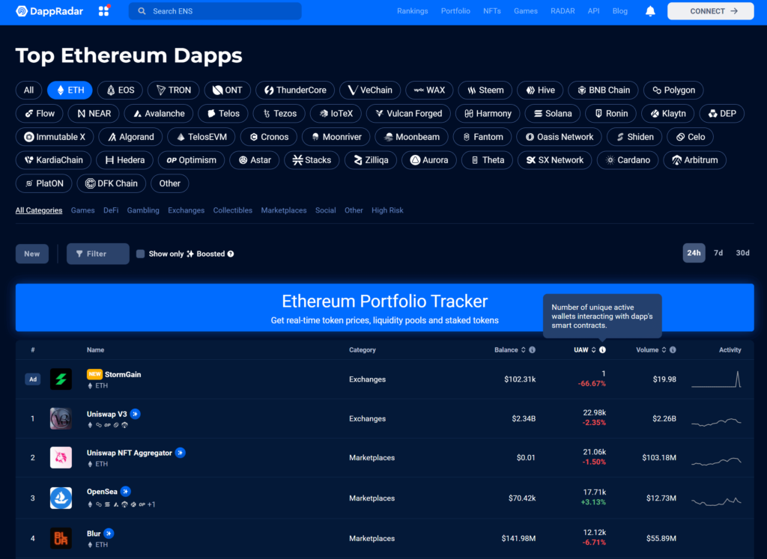Open the Uniswap NFT Aggregator logo
Image resolution: width=767 pixels, height=559 pixels.
[61, 458]
